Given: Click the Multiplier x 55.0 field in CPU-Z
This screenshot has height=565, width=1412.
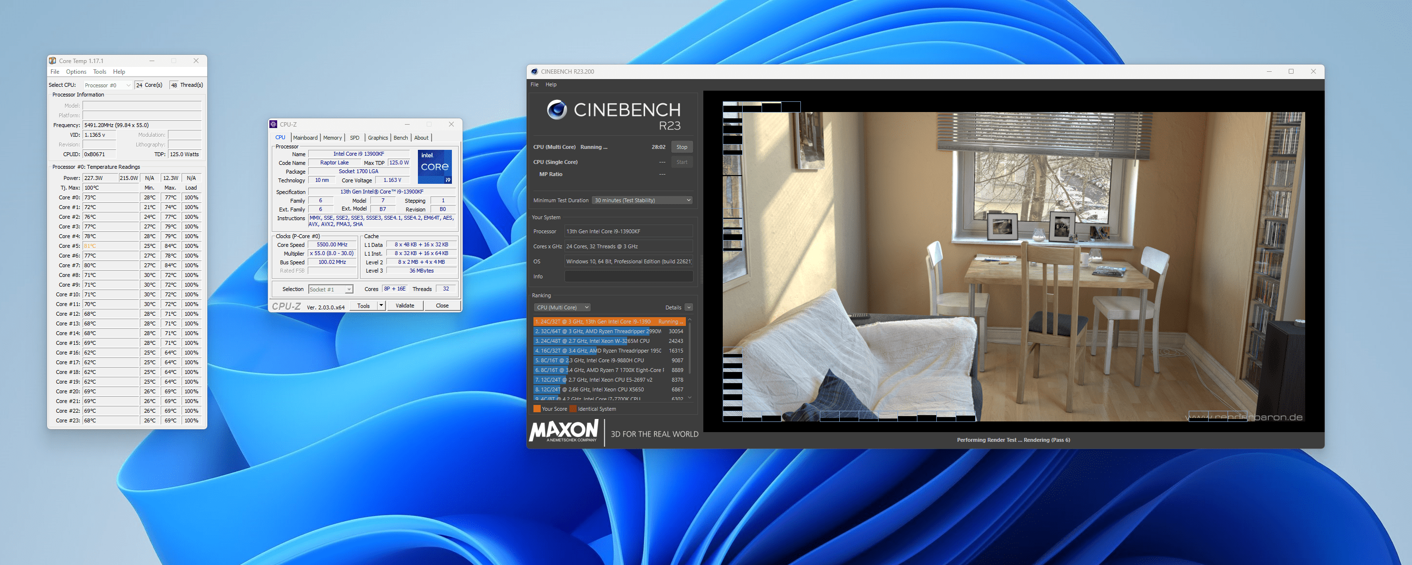Looking at the screenshot, I should 332,254.
